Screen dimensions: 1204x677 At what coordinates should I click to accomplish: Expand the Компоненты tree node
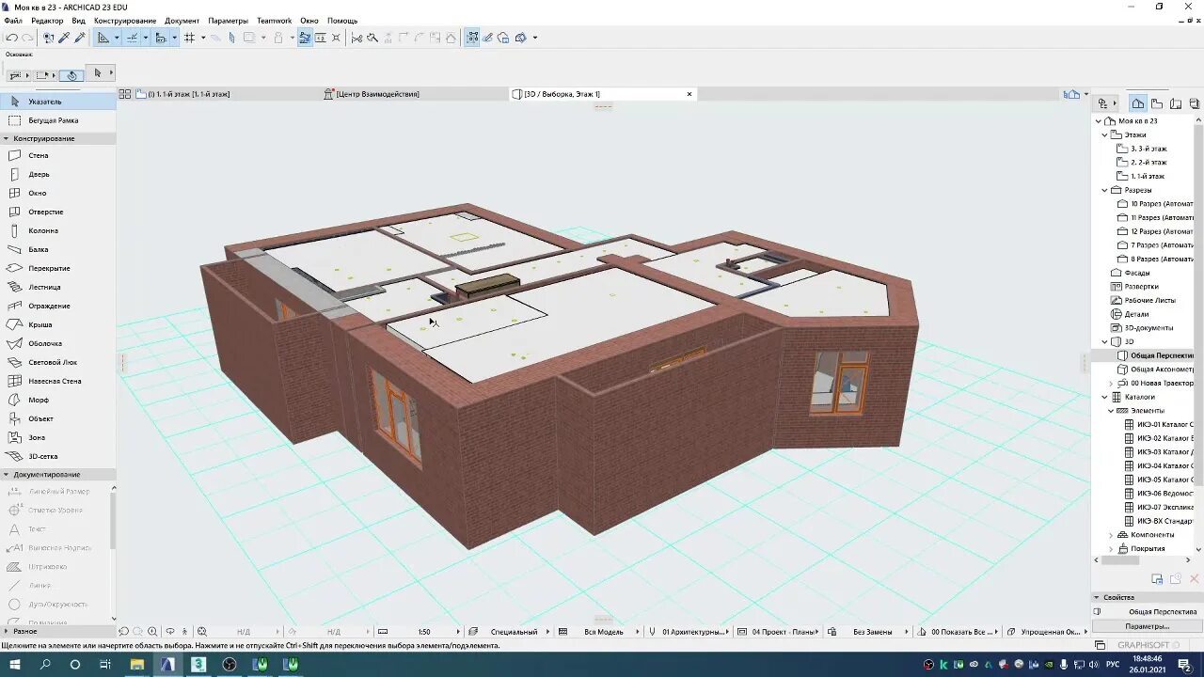pos(1111,535)
